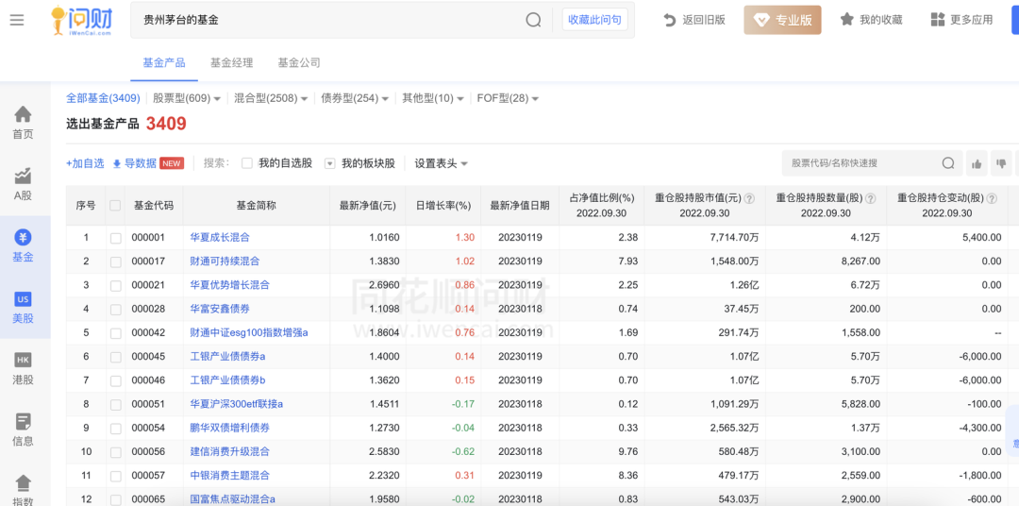
Task: Open fund link 中银消费主题混合
Action: 229,476
